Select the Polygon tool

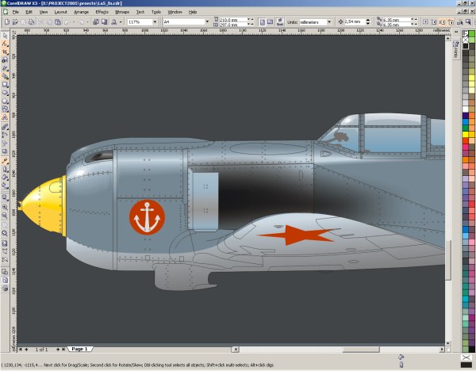pyautogui.click(x=5, y=101)
